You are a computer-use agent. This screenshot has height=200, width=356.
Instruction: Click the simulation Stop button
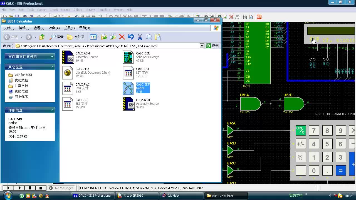(x=41, y=188)
